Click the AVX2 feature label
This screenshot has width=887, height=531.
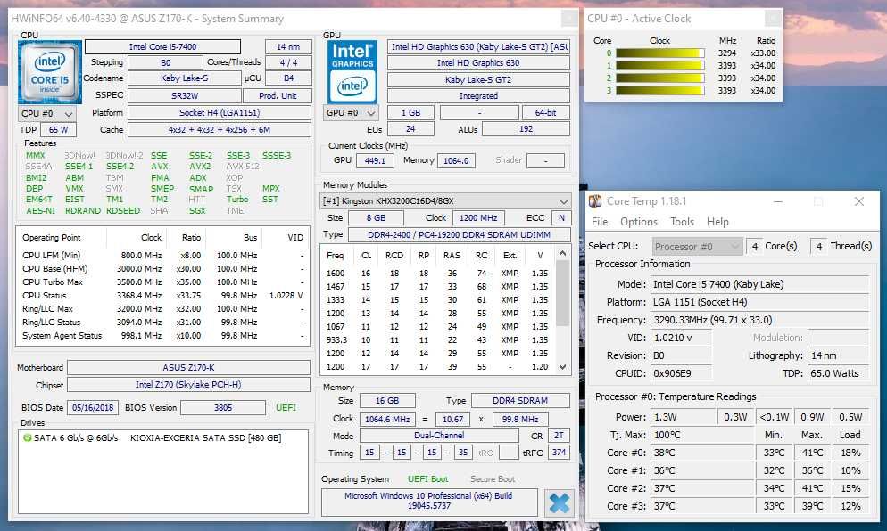200,166
